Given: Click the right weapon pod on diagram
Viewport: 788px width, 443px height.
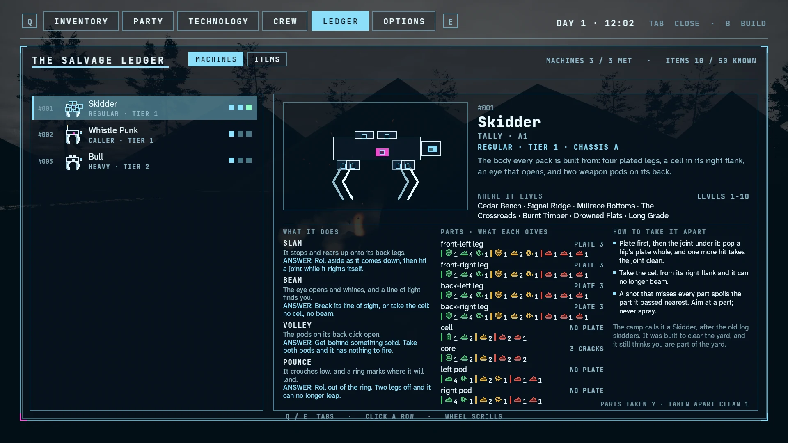Looking at the screenshot, I should point(387,135).
